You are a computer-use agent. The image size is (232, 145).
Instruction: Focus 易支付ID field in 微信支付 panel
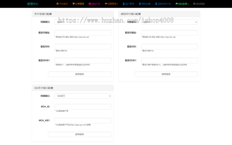click(x=169, y=47)
